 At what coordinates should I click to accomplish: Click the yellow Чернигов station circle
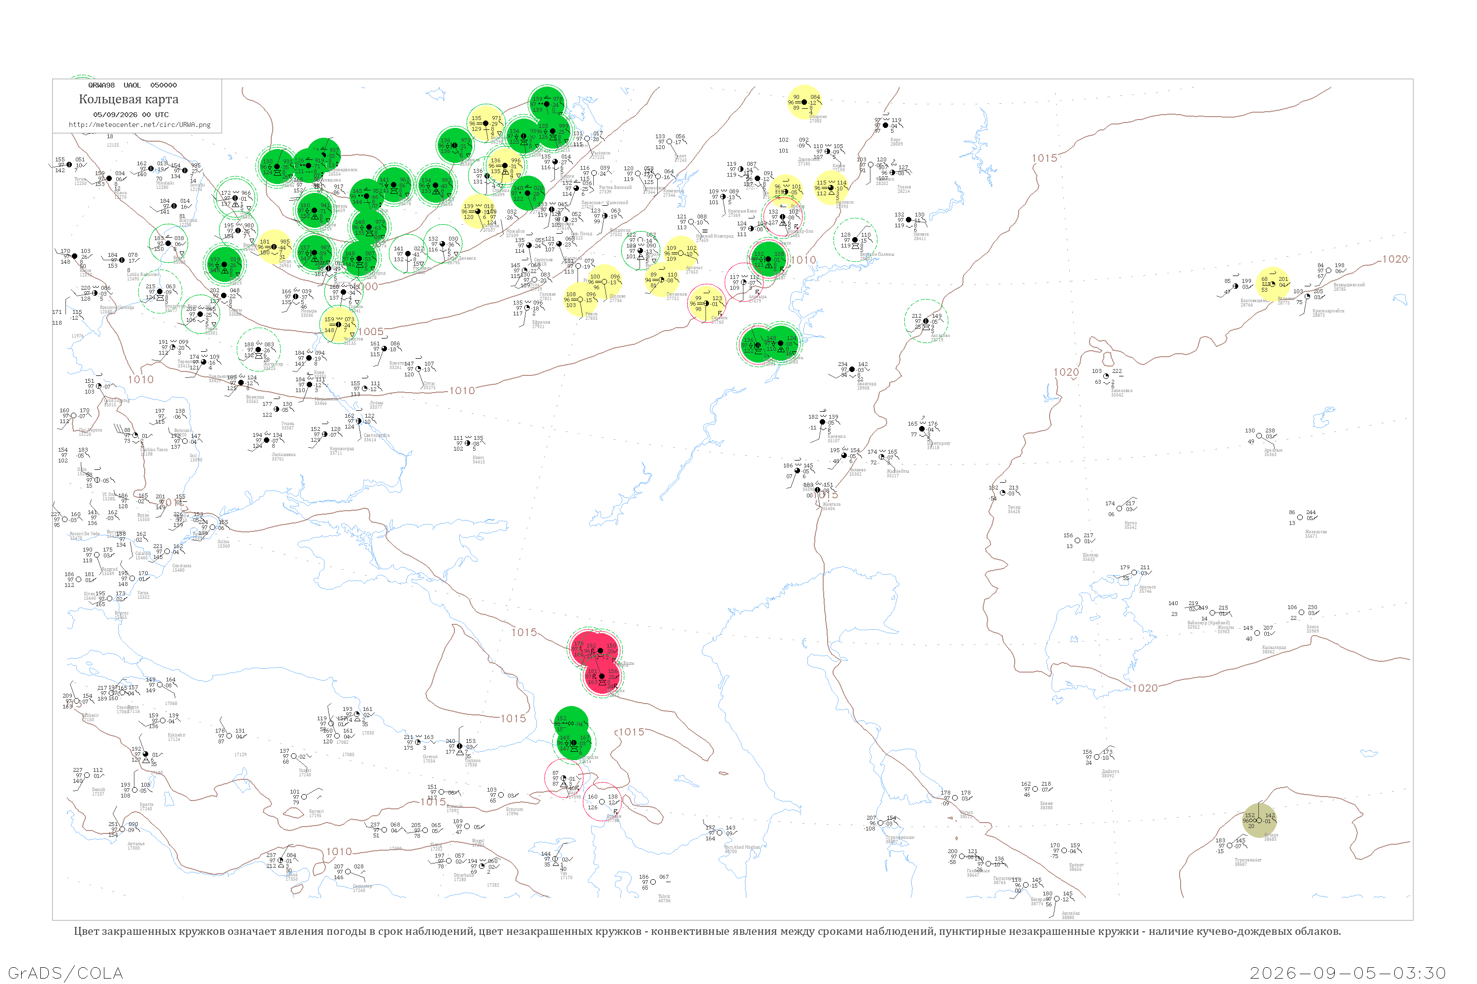pos(339,324)
